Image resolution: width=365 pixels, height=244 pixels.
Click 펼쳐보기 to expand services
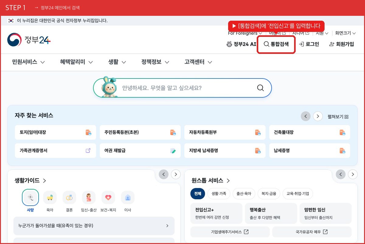tap(338, 117)
